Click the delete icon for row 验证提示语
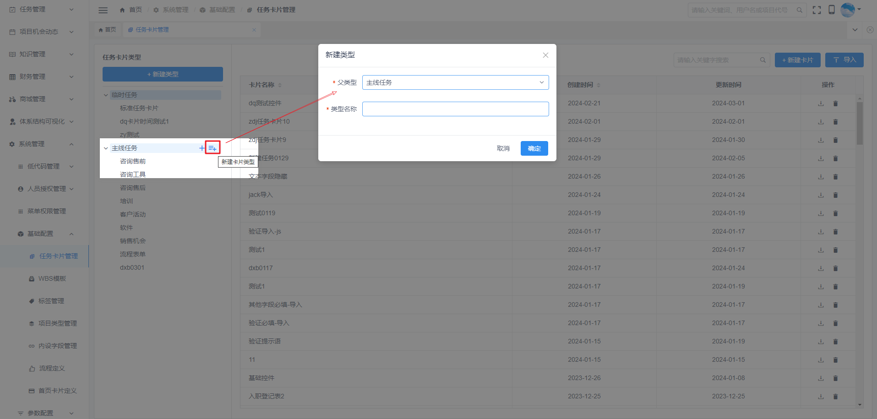The width and height of the screenshot is (877, 419). pyautogui.click(x=835, y=342)
